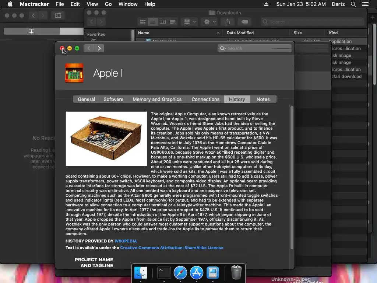This screenshot has height=283, width=377.
Task: Open the General tab
Action: pyautogui.click(x=86, y=99)
